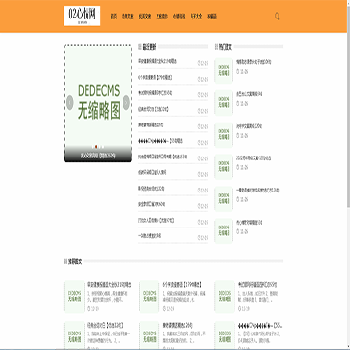Open the rightmost navigation item in the header menu
The width and height of the screenshot is (350, 350).
point(212,17)
